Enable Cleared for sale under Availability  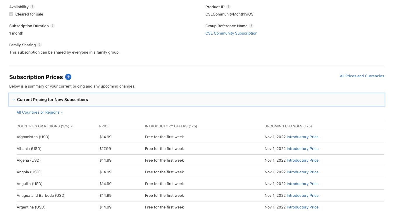[x=11, y=14]
